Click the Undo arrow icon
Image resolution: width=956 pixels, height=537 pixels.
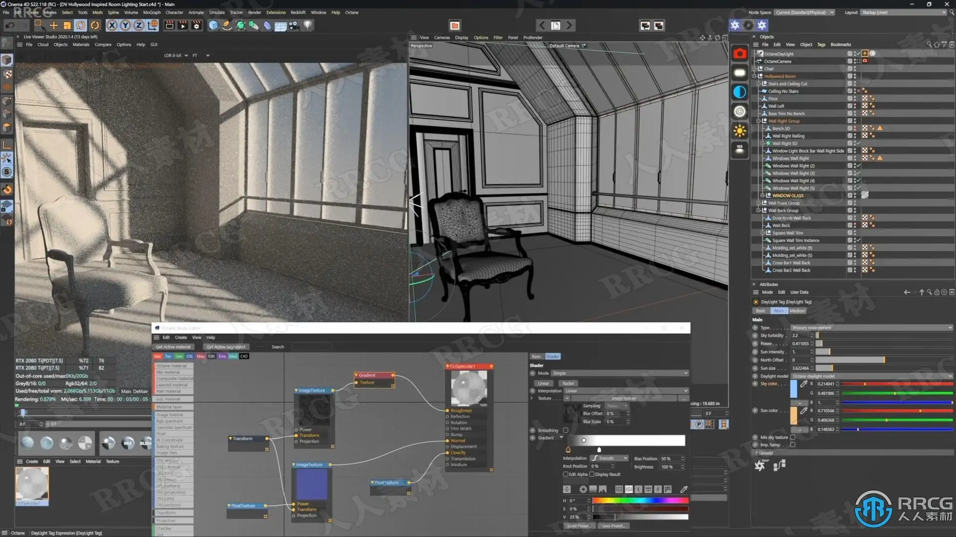[10, 25]
